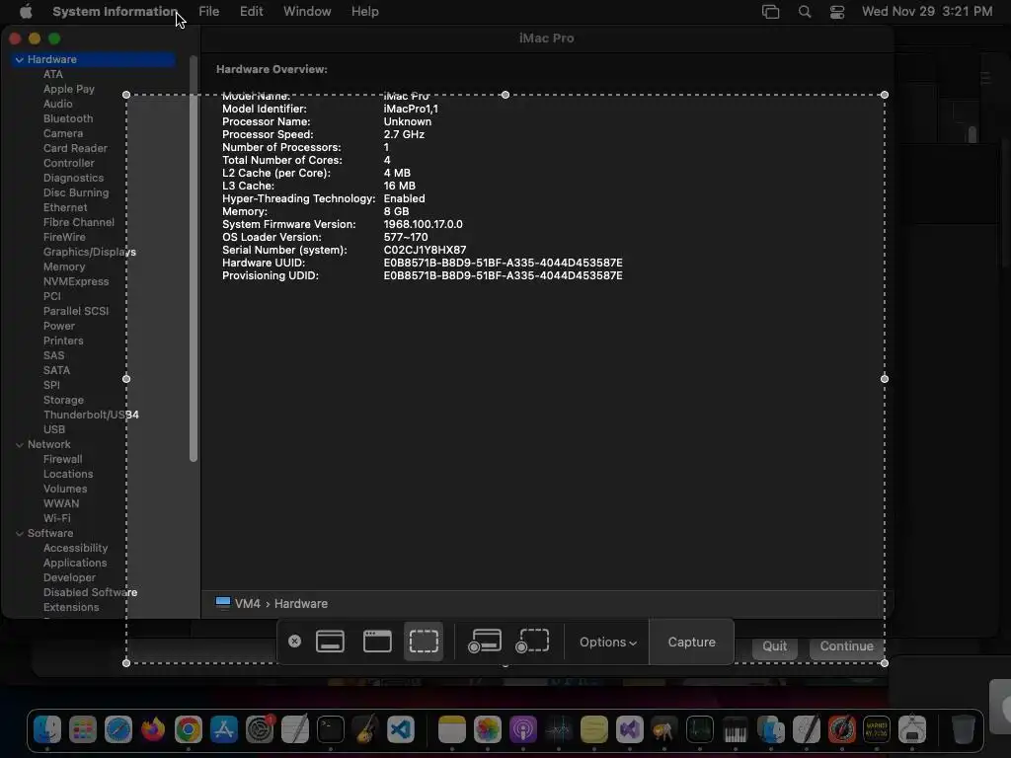This screenshot has height=758, width=1011.
Task: Select Graphics/Displays in the sidebar
Action: 90,252
